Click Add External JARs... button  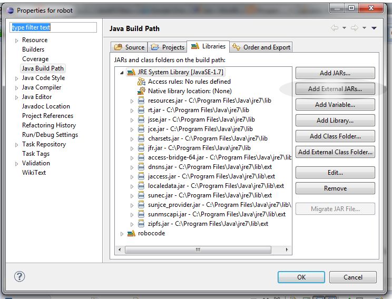pyautogui.click(x=335, y=88)
